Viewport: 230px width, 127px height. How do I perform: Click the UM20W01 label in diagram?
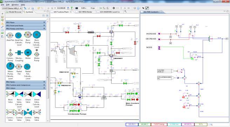pyautogui.click(x=118, y=59)
